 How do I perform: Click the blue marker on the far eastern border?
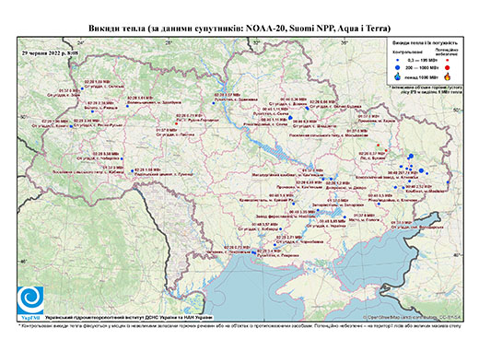tap(448, 182)
